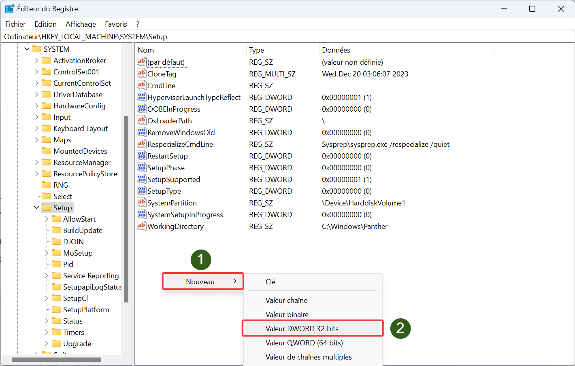The width and height of the screenshot is (575, 366).
Task: Click the SetupPlatform folder icon
Action: 56,309
